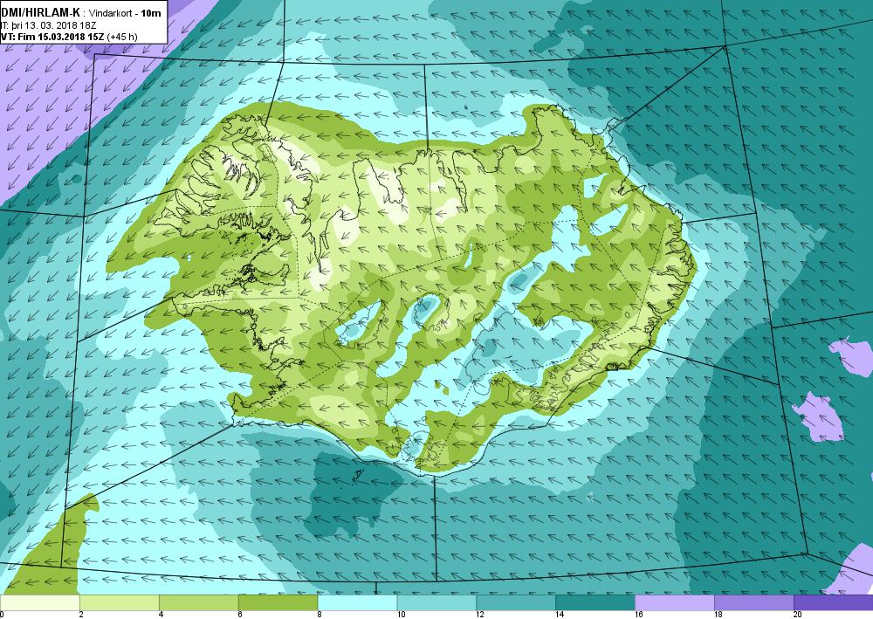Click the legend tick label '14'
The height and width of the screenshot is (619, 873).
[559, 615]
